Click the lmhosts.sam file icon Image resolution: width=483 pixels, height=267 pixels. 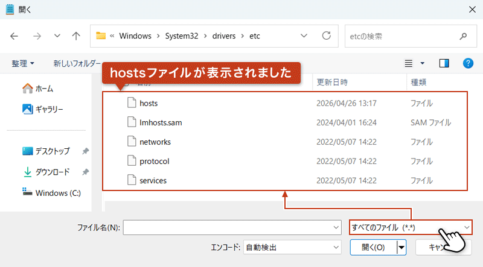132,122
